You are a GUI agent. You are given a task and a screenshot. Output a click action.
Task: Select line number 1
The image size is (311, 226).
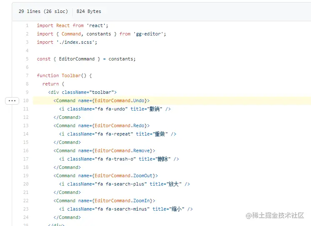(x=27, y=25)
